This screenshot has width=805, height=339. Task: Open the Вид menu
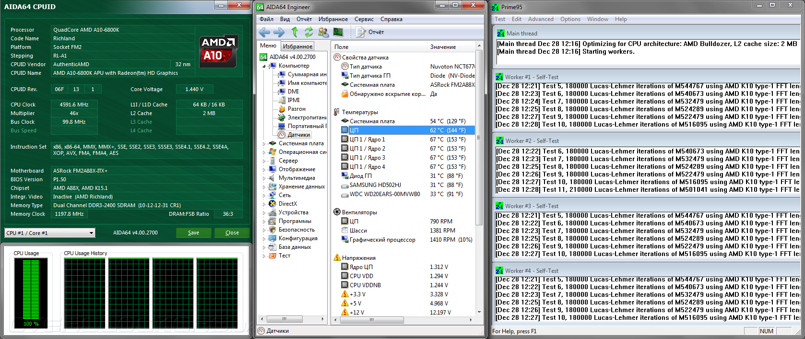(x=285, y=19)
